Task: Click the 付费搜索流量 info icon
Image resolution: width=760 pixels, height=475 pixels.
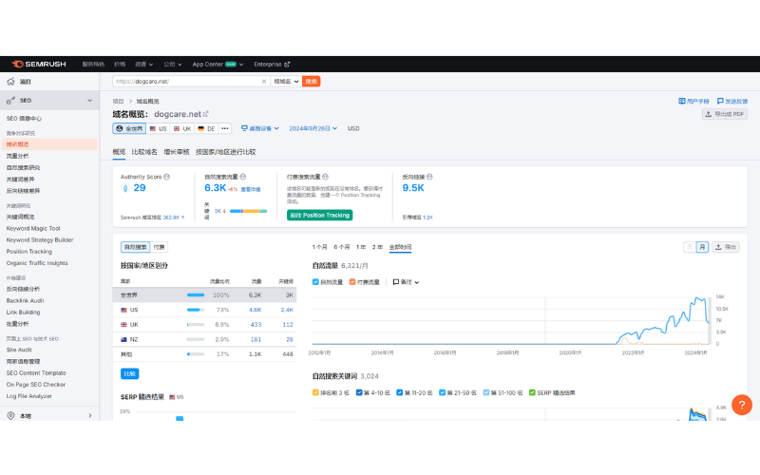Action: pos(326,177)
